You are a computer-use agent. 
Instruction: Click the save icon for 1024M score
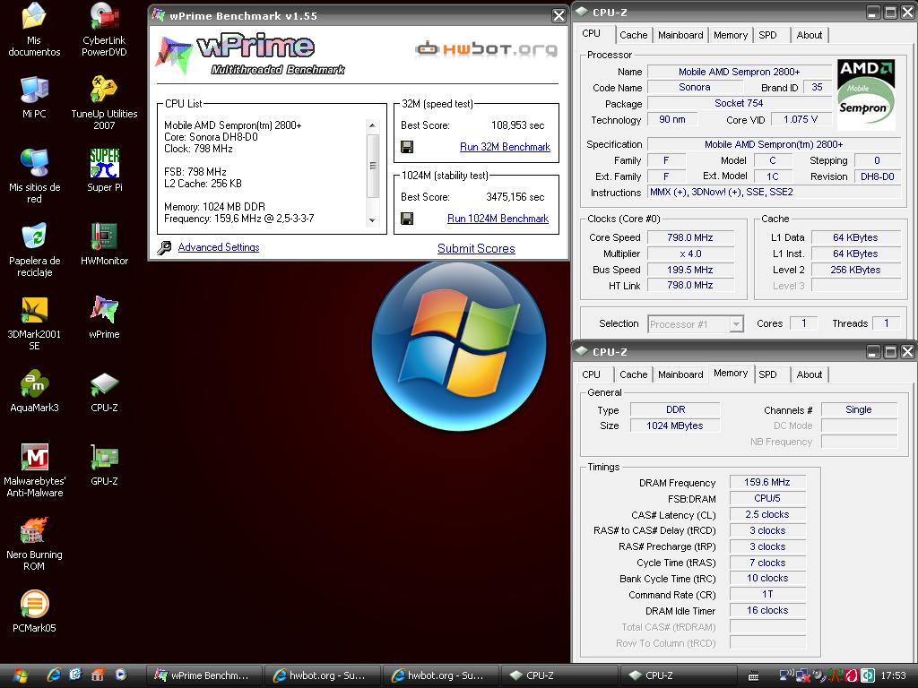(407, 219)
